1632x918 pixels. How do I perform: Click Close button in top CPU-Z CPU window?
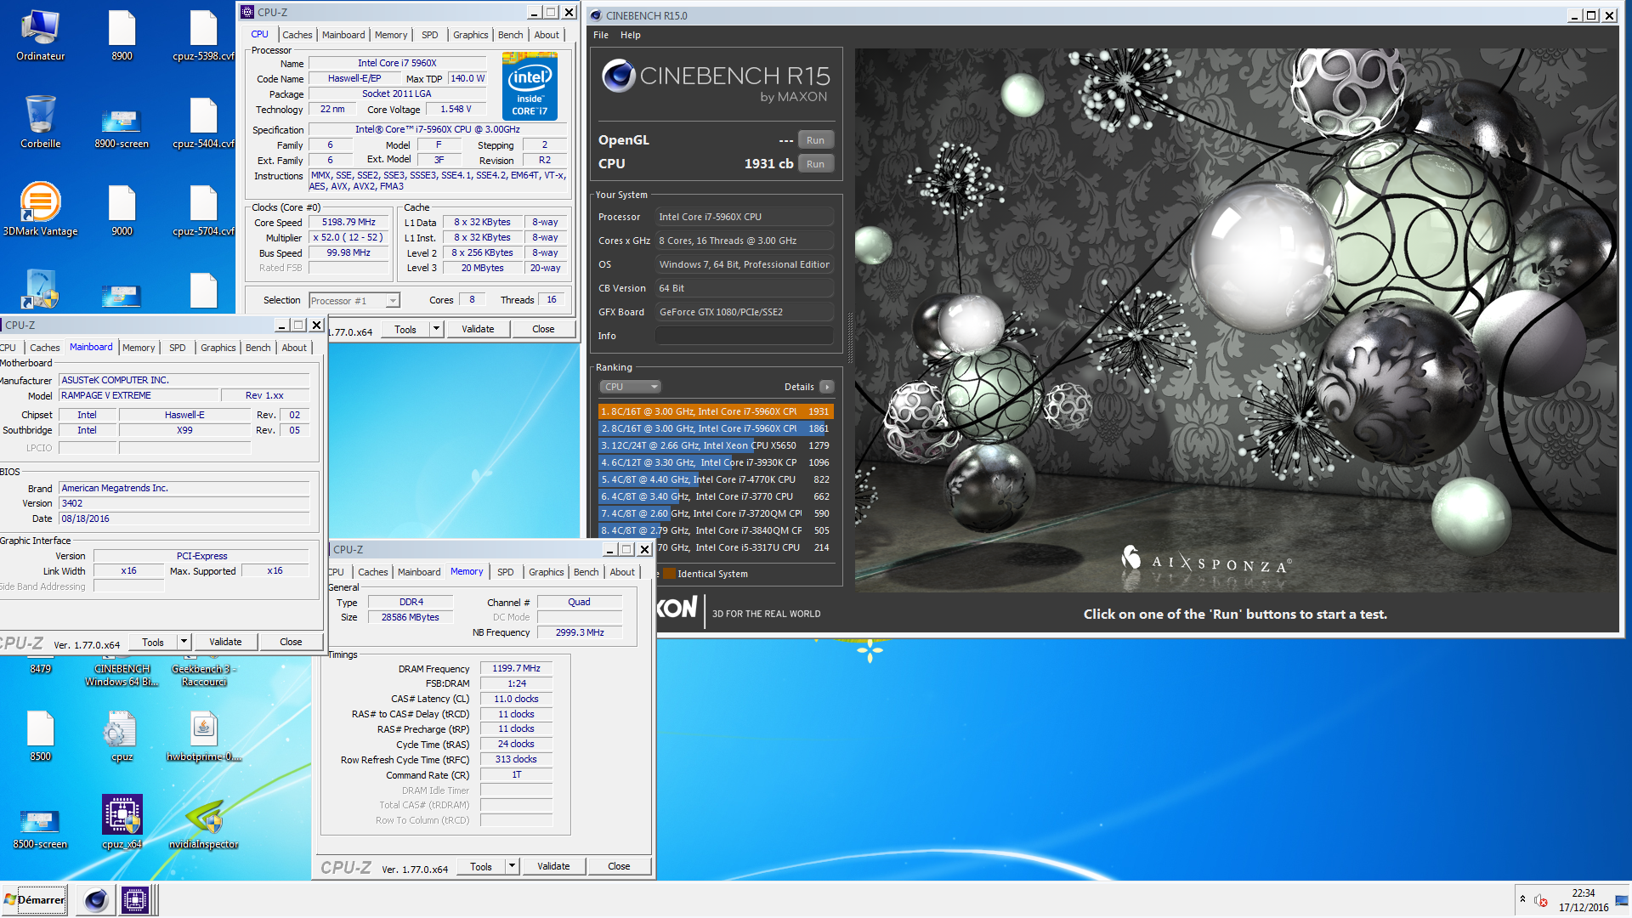pos(543,329)
